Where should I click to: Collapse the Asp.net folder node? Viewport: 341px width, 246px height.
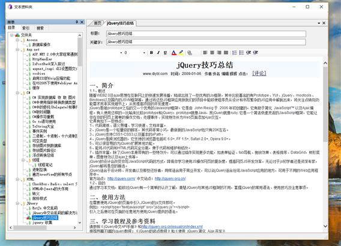pyautogui.click(x=17, y=50)
